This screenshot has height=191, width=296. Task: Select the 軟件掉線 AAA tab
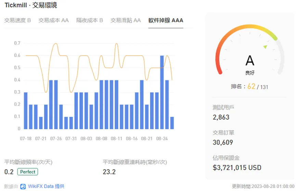tap(166, 20)
